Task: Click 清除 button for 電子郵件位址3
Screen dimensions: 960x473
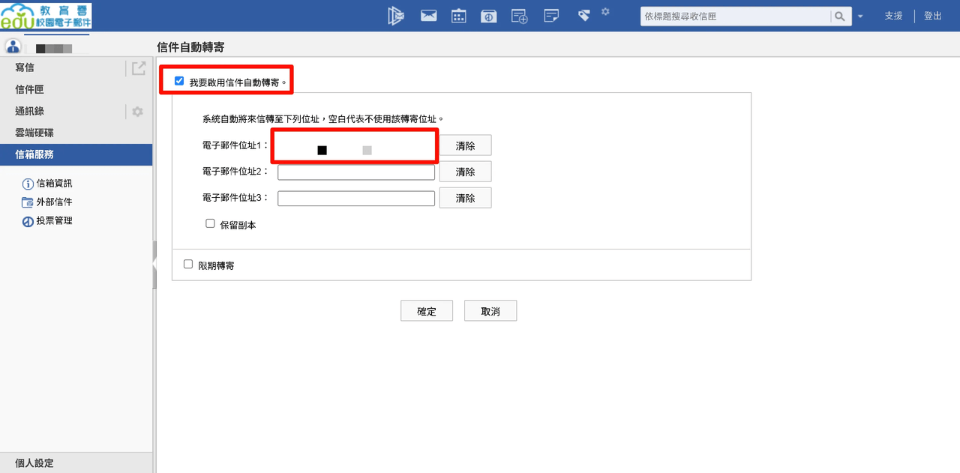Action: click(465, 198)
